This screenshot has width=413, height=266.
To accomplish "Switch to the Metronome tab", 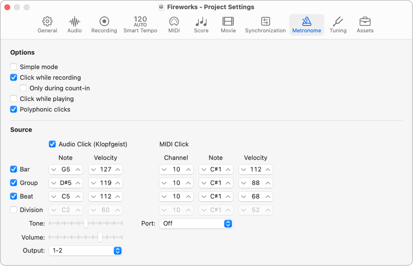I will tap(306, 24).
